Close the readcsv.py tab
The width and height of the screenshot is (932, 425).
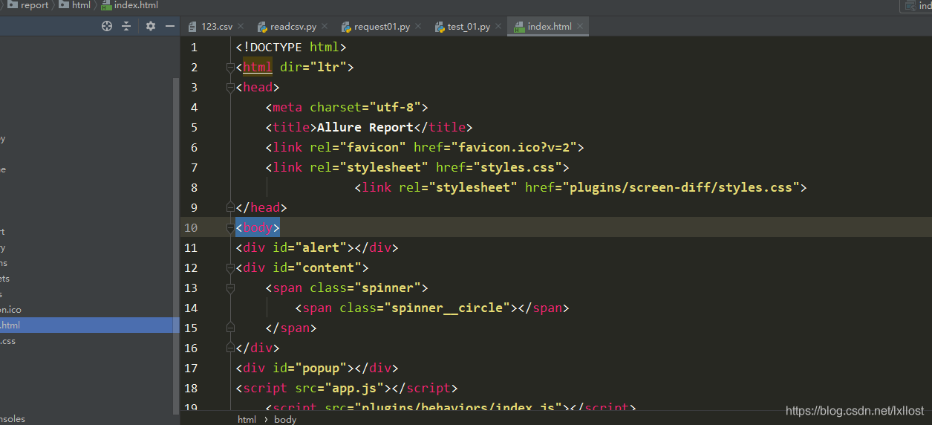click(325, 26)
